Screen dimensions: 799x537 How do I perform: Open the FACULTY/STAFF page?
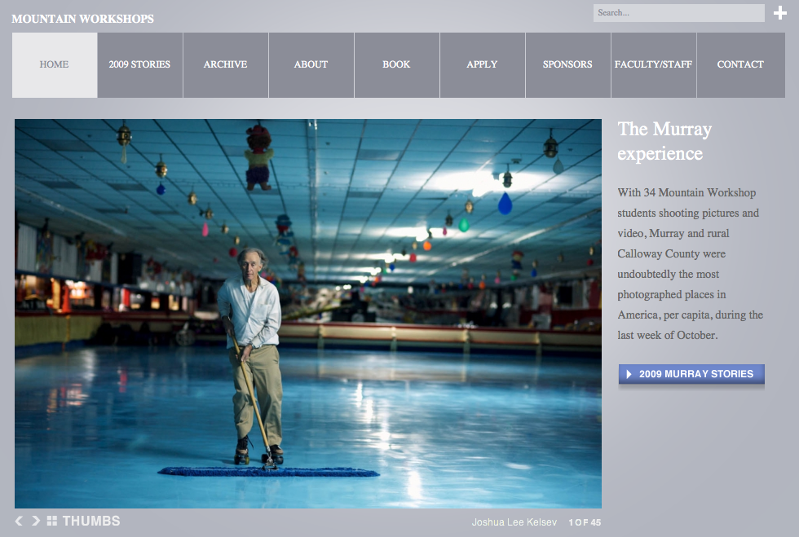coord(653,64)
